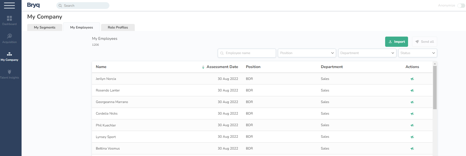Open the Department filter dropdown
Viewport: 466px width, 156px height.
pyautogui.click(x=367, y=53)
